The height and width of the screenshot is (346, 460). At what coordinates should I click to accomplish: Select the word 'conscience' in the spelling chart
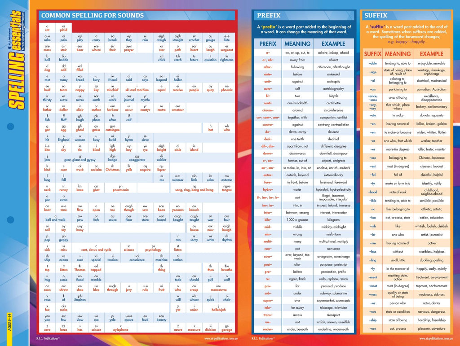click(x=137, y=260)
